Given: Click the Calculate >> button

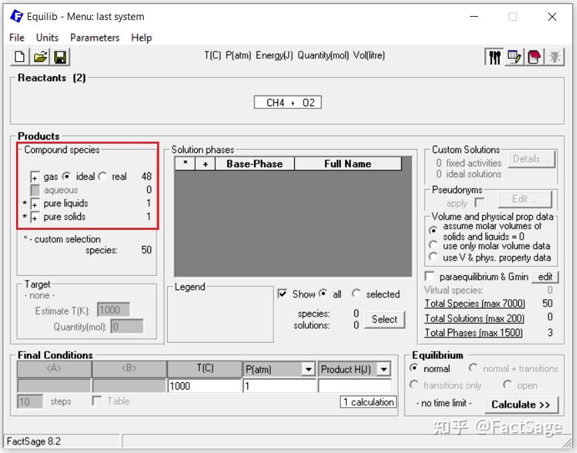Looking at the screenshot, I should 522,405.
